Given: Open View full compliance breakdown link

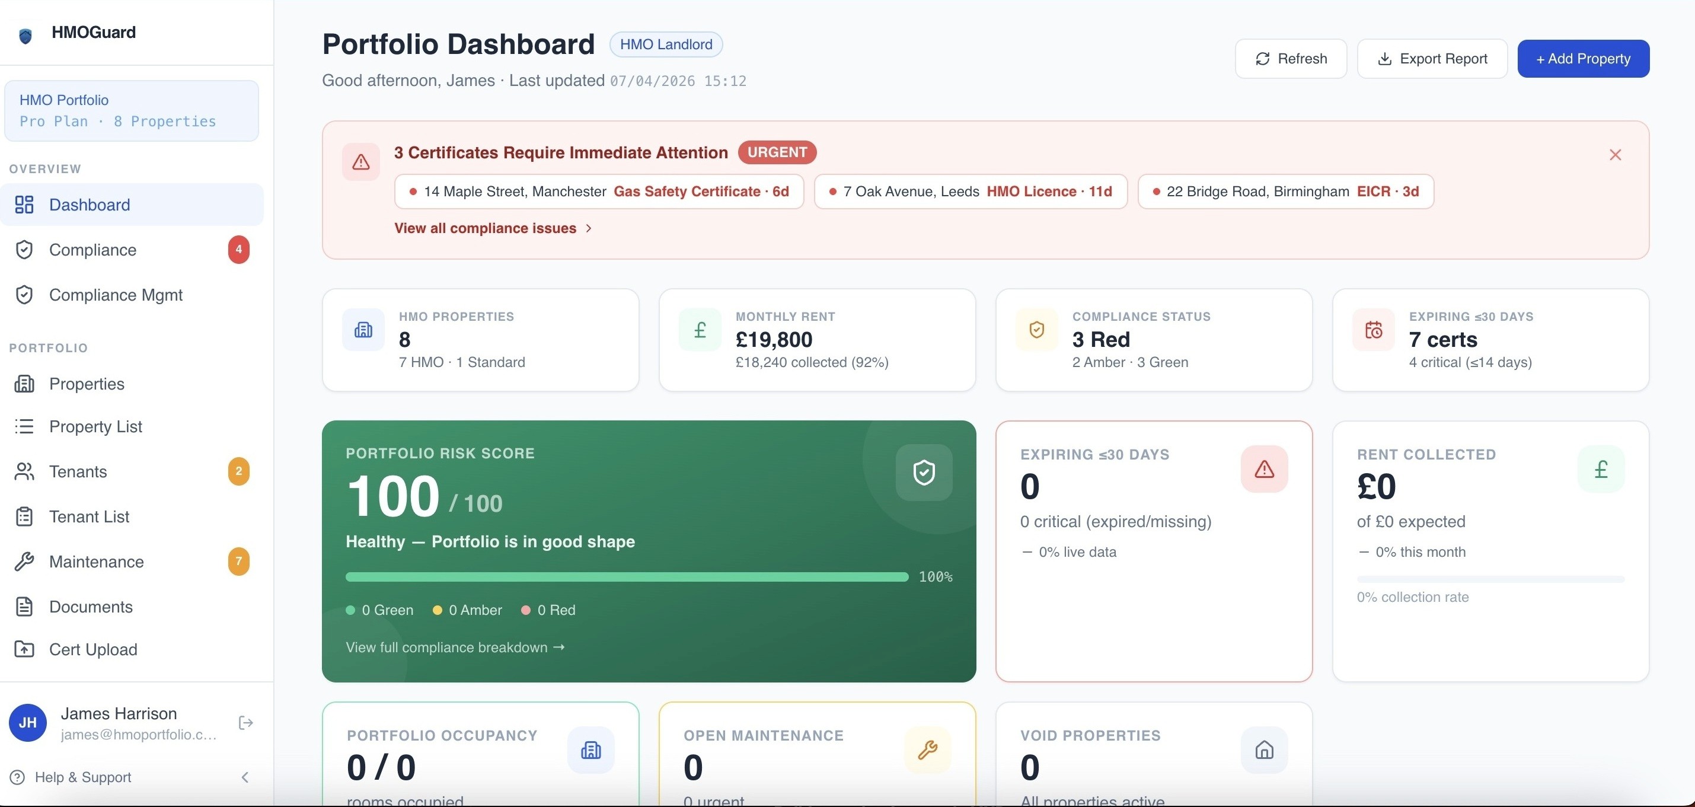Looking at the screenshot, I should [x=455, y=647].
